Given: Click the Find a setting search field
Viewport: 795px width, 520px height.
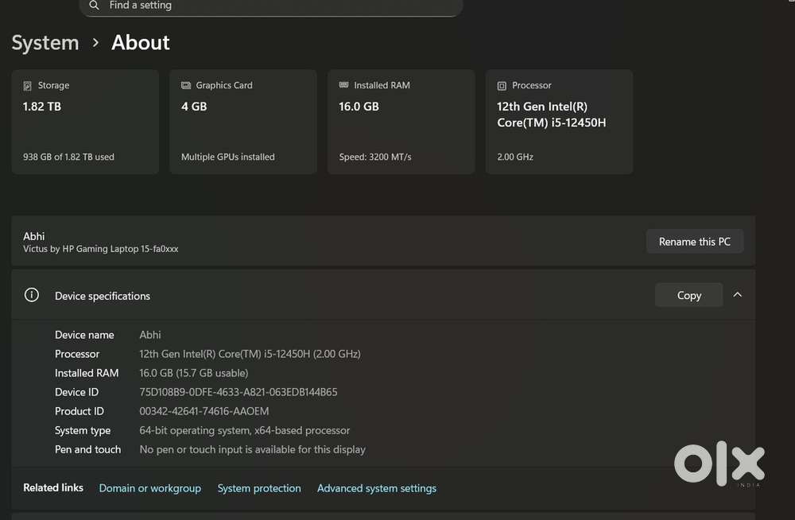Looking at the screenshot, I should click(x=270, y=6).
